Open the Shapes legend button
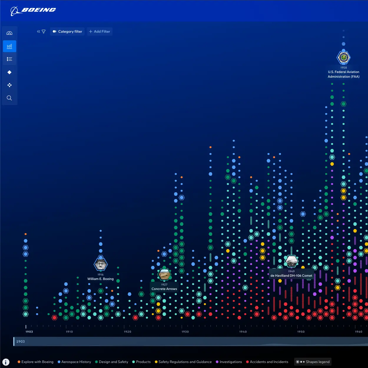Image resolution: width=368 pixels, height=368 pixels. click(313, 362)
